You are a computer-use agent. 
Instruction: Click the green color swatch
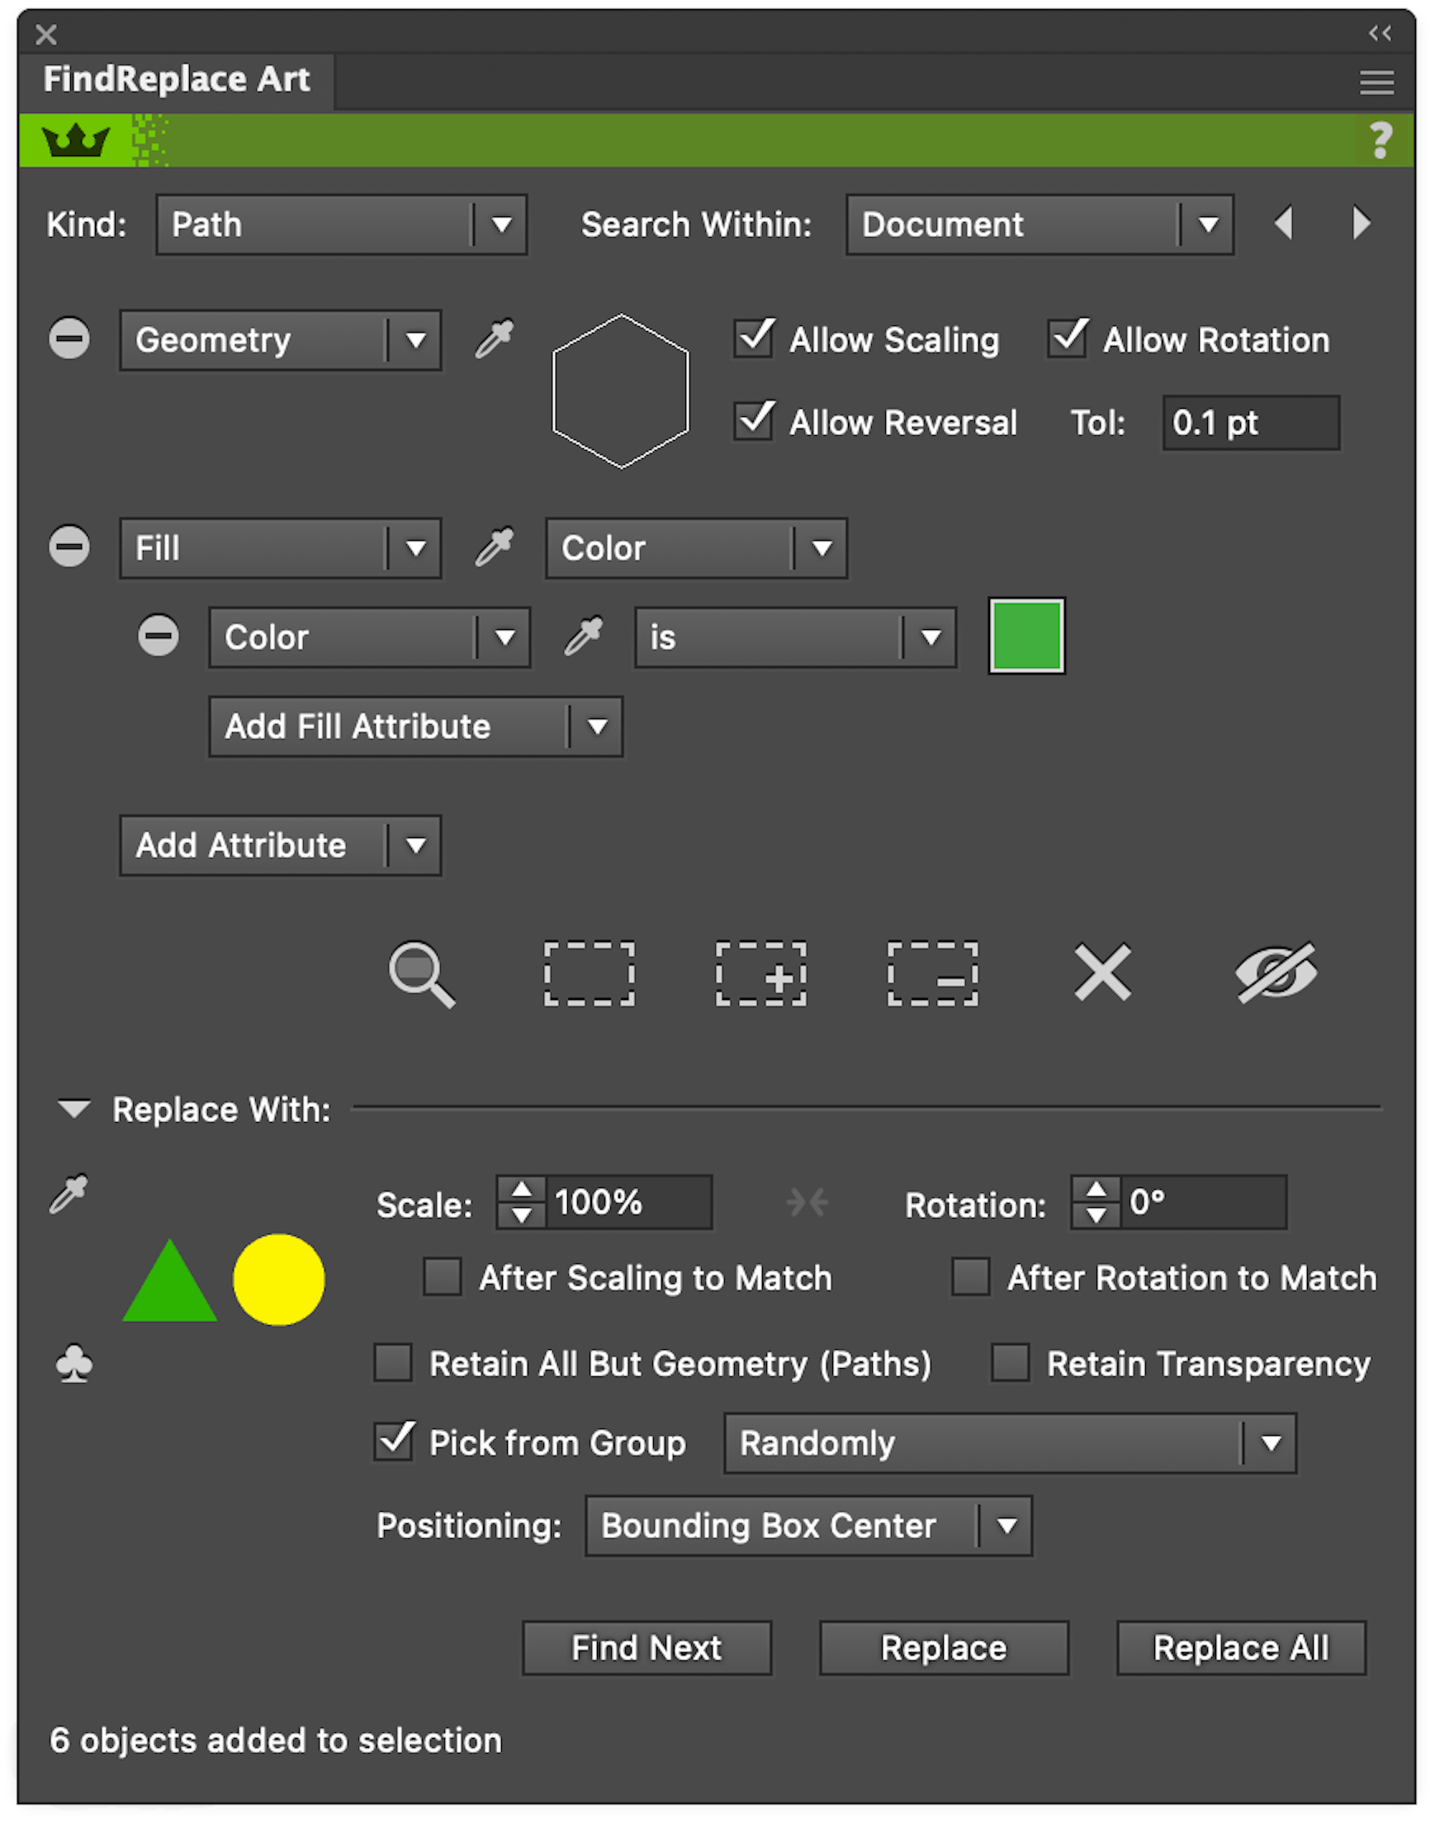point(1026,636)
